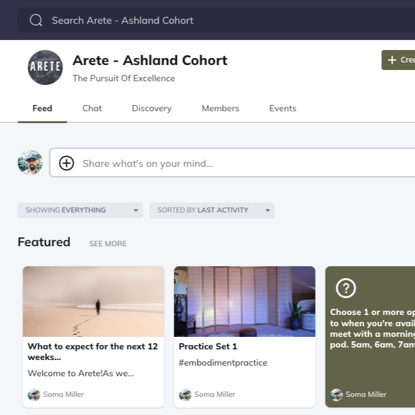The image size is (415, 415).
Task: Click the #embodimentpractice hashtag
Action: [223, 362]
